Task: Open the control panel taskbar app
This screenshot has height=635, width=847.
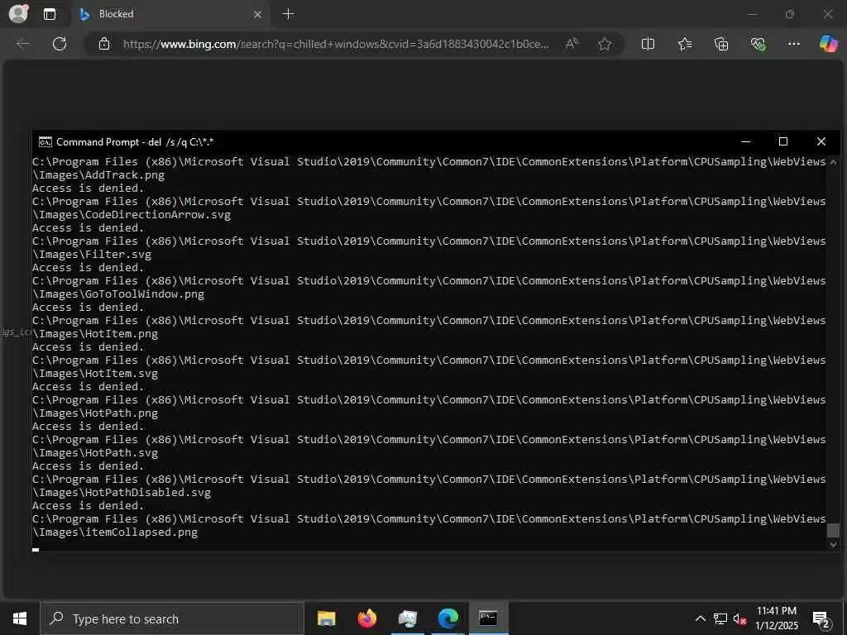Action: 407,618
